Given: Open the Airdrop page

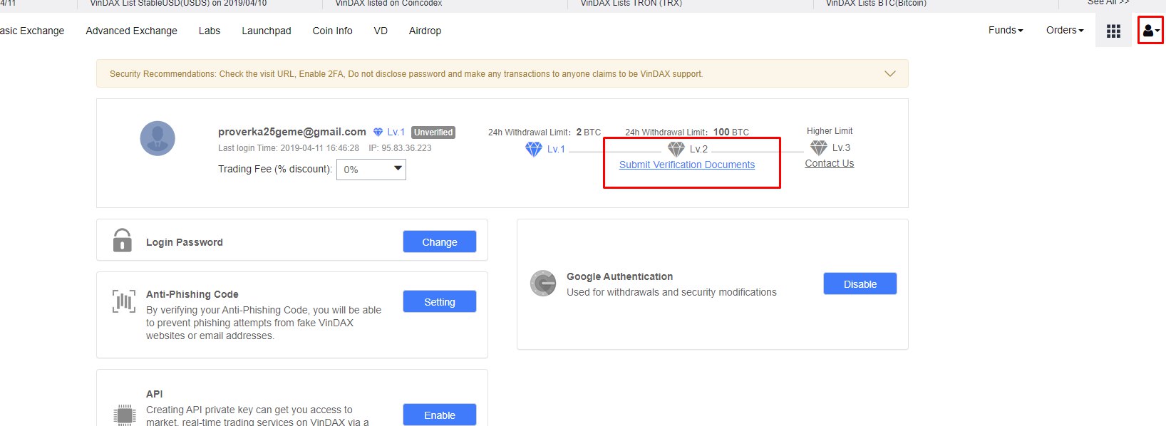Looking at the screenshot, I should pyautogui.click(x=425, y=31).
